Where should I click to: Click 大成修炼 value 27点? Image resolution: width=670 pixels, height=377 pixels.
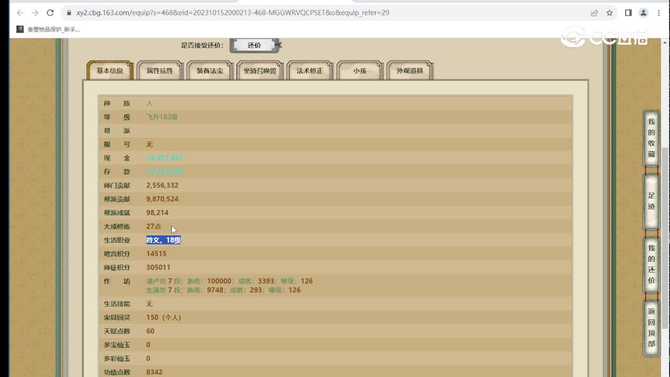pos(154,226)
